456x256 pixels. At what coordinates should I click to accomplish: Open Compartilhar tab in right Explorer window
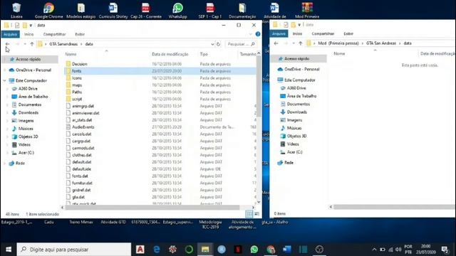click(323, 33)
